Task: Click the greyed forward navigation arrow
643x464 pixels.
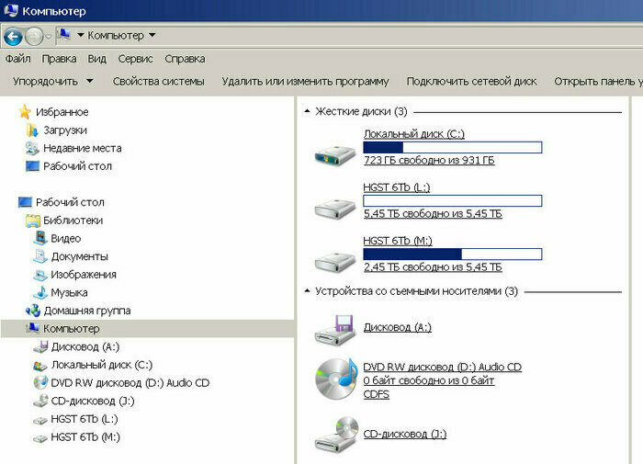Action: (x=34, y=37)
